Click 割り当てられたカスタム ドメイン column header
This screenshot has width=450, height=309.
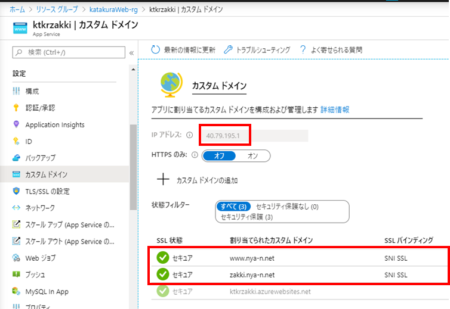point(271,241)
